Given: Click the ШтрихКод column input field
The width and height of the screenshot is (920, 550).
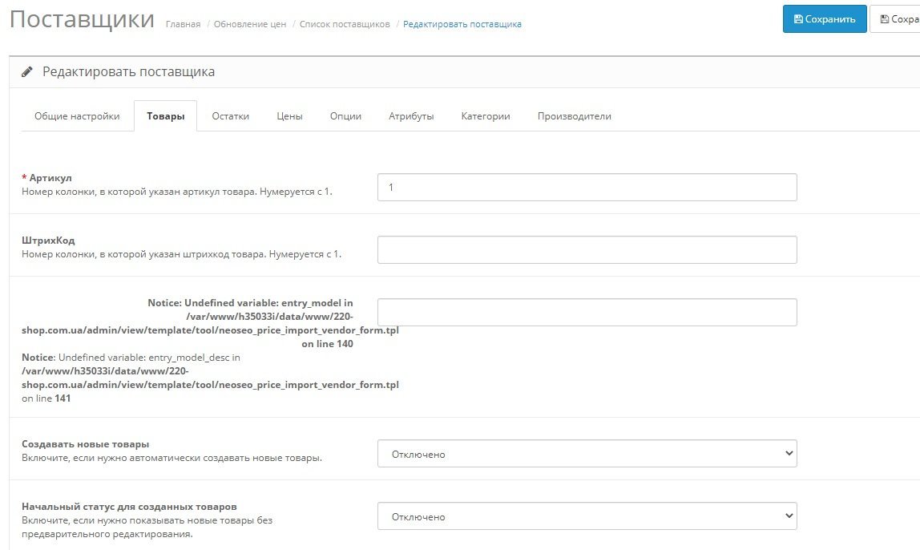Looking at the screenshot, I should 587,250.
